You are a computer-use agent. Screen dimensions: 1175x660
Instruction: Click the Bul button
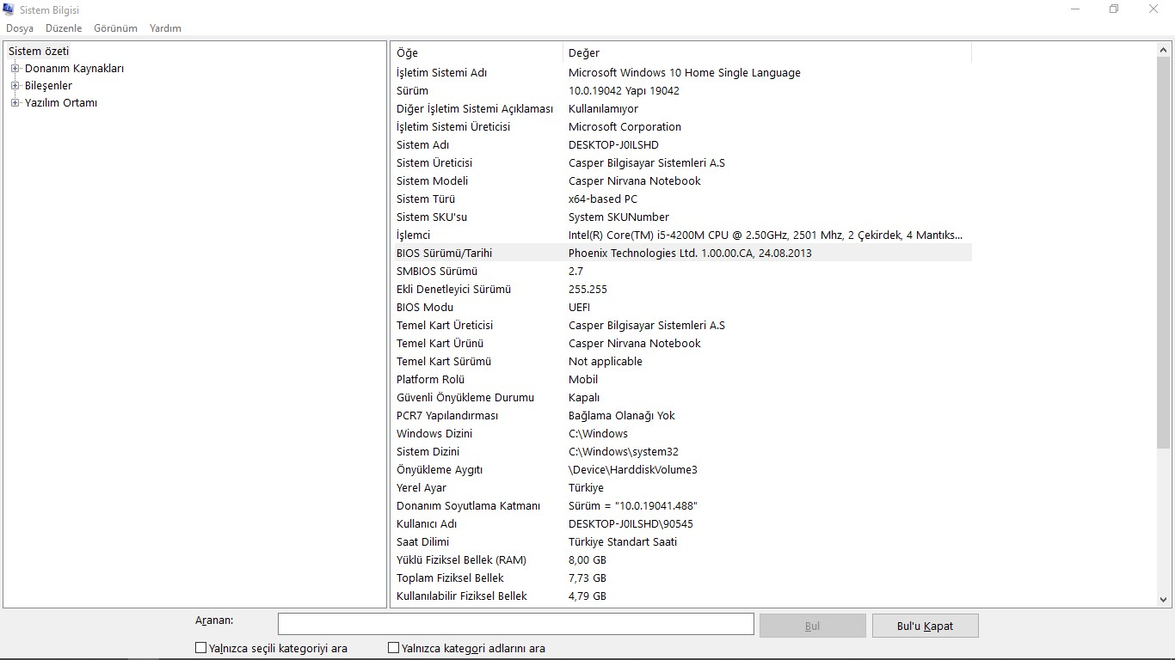coord(812,626)
